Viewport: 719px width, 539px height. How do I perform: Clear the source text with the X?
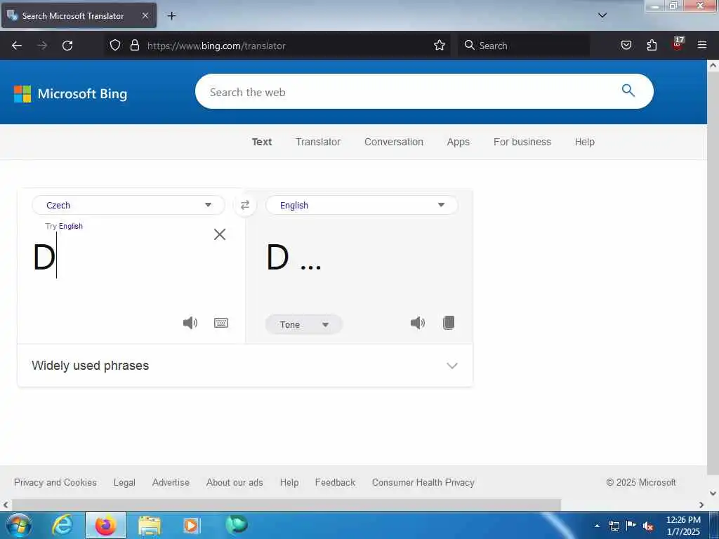(220, 234)
